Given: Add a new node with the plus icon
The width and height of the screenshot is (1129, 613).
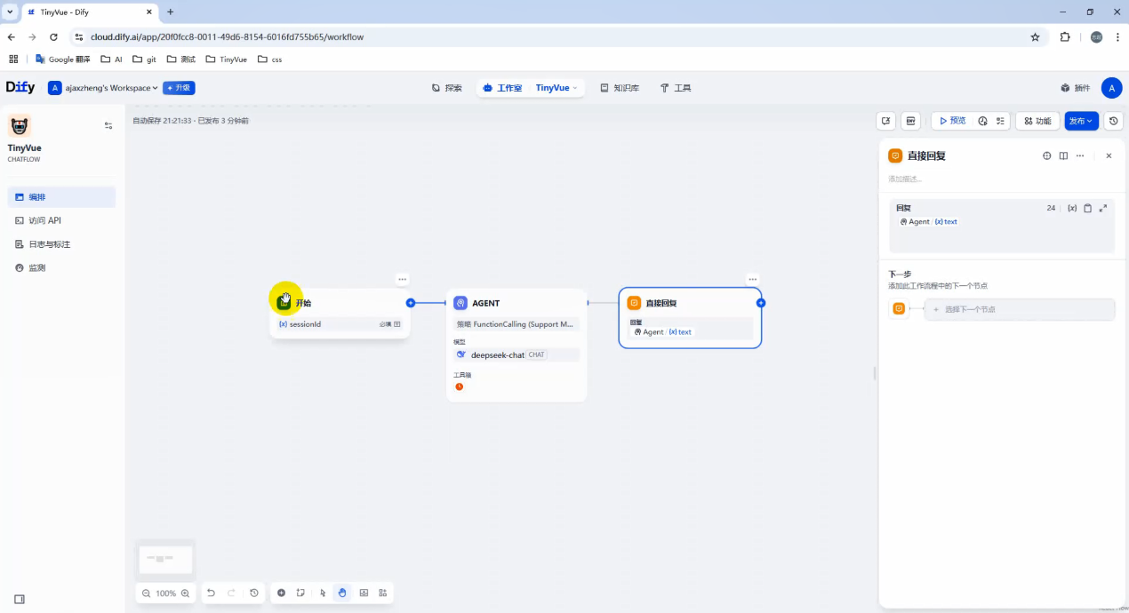Looking at the screenshot, I should click(x=281, y=593).
